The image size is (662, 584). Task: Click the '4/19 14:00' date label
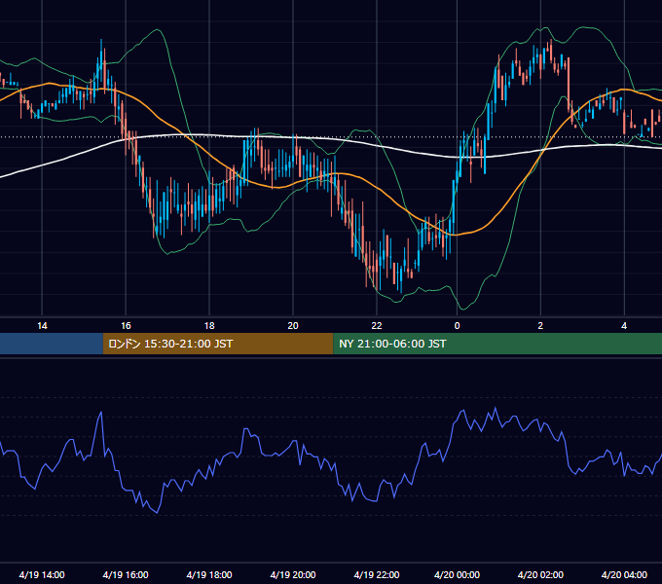pos(42,574)
